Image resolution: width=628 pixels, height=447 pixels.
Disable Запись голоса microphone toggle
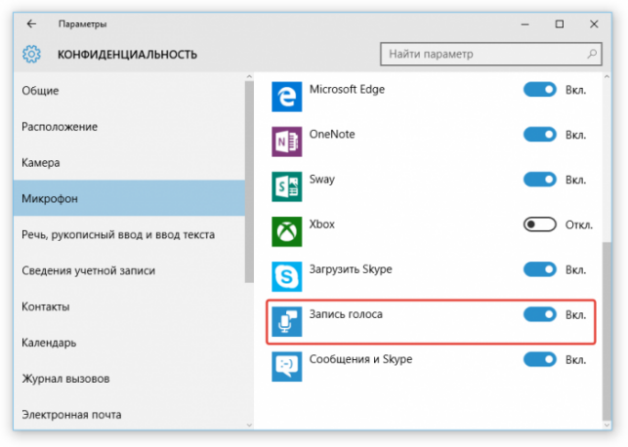[x=540, y=314]
